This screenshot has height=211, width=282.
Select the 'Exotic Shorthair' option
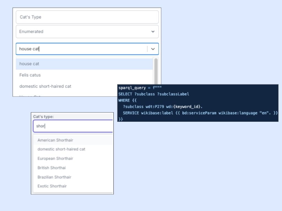click(x=52, y=186)
